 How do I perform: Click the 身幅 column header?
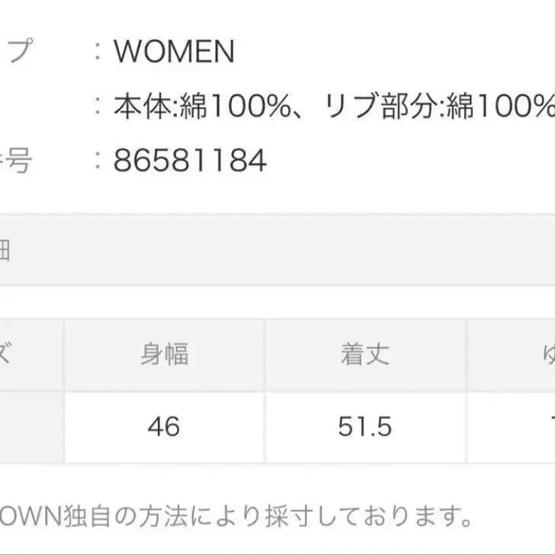coord(164,355)
